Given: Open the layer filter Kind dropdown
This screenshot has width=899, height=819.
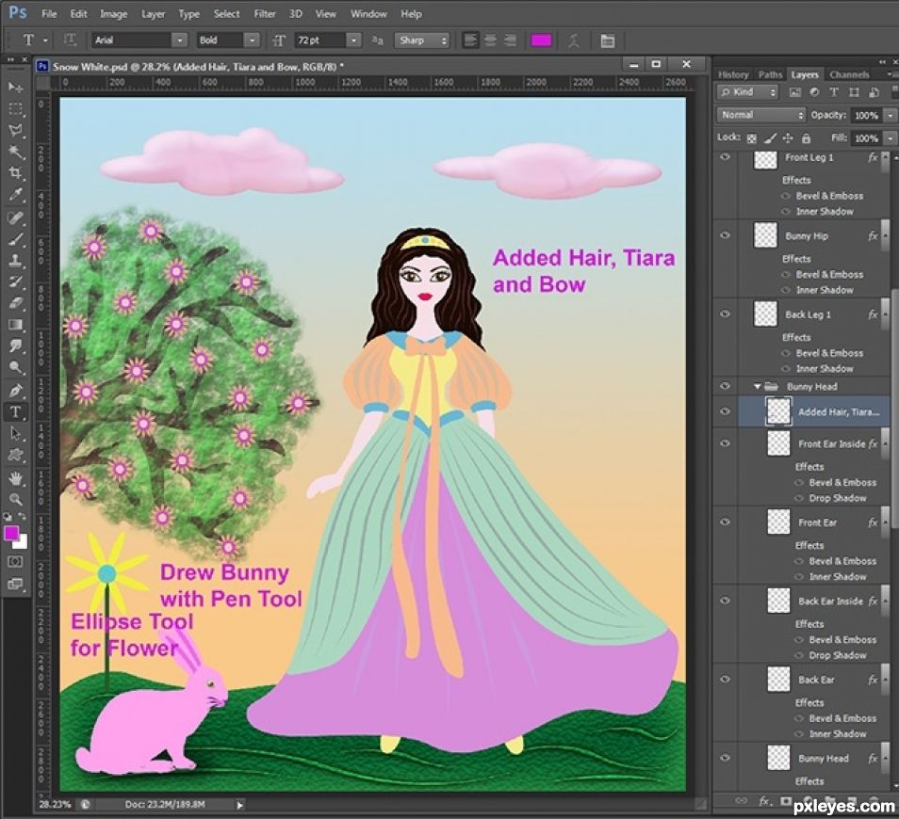Looking at the screenshot, I should [x=747, y=92].
